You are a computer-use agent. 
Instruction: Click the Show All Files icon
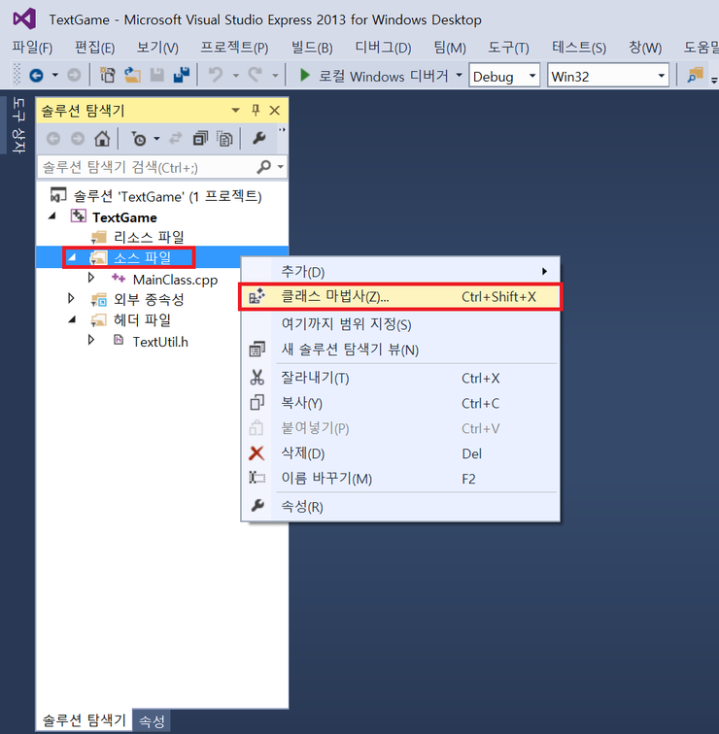click(224, 139)
